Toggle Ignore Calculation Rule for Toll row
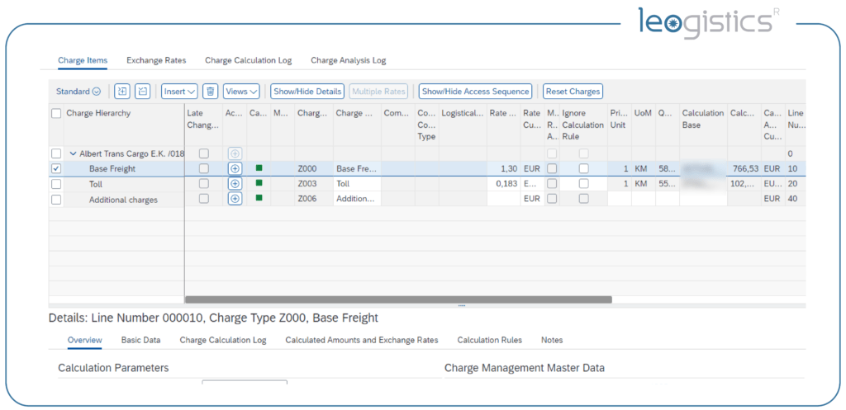The width and height of the screenshot is (846, 410). click(x=584, y=184)
